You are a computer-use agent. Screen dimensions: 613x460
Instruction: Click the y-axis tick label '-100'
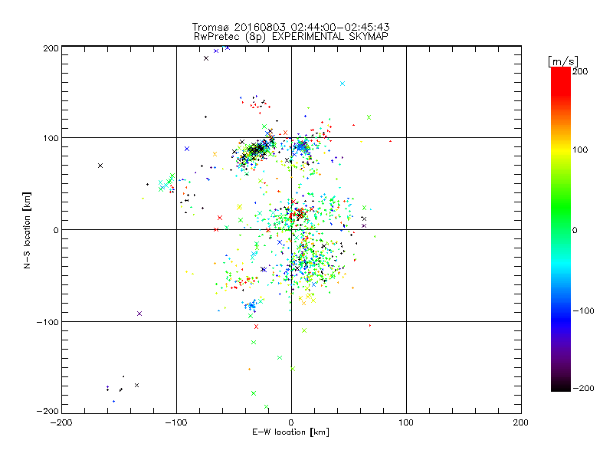pos(48,322)
